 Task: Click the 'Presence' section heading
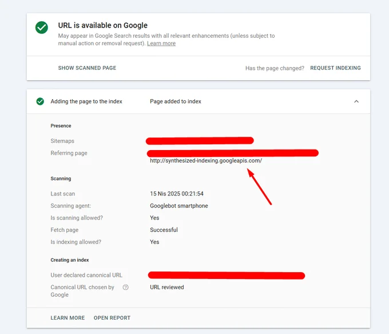coord(61,125)
